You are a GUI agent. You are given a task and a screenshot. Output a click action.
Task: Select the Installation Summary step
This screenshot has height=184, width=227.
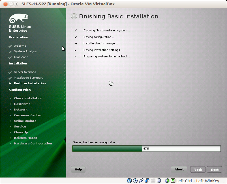[x=29, y=78]
